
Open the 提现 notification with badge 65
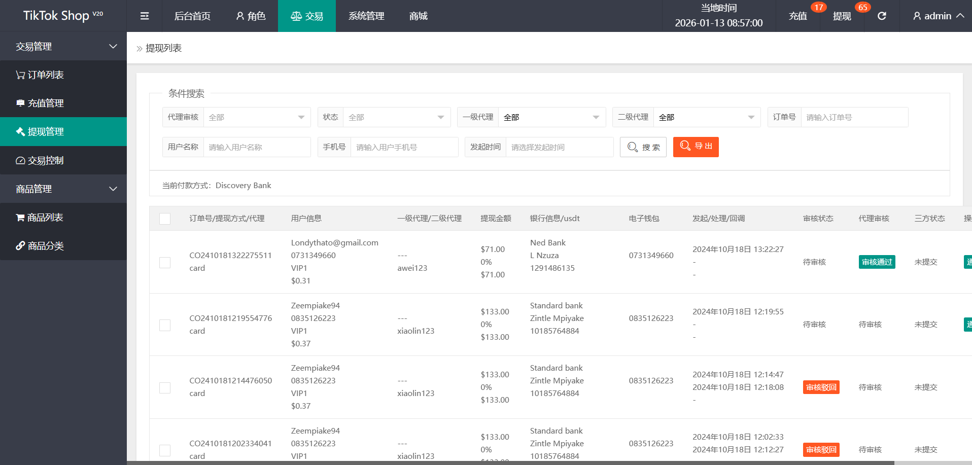pyautogui.click(x=842, y=16)
